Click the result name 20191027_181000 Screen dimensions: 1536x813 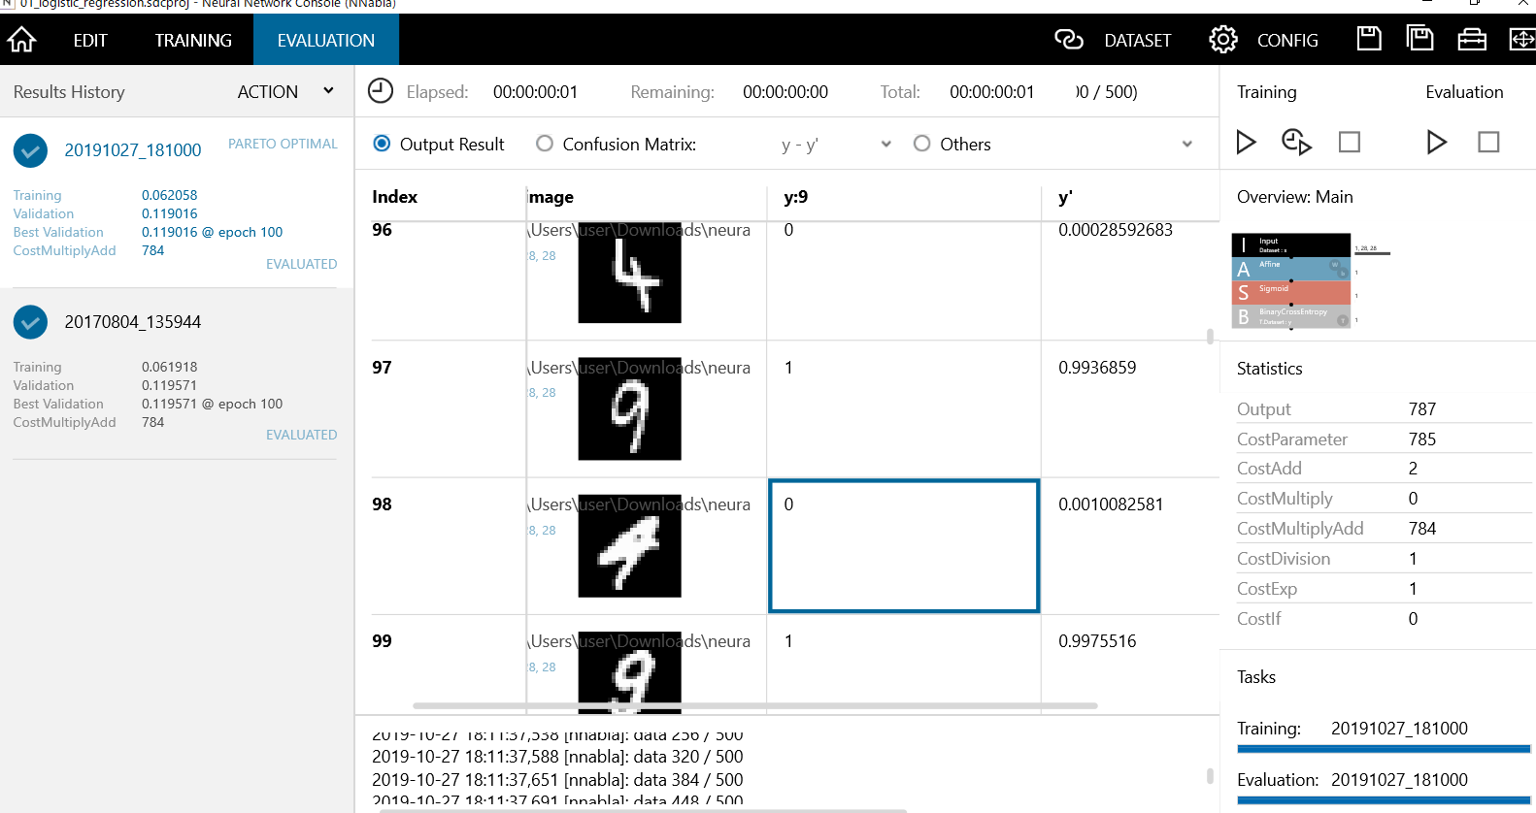point(133,150)
